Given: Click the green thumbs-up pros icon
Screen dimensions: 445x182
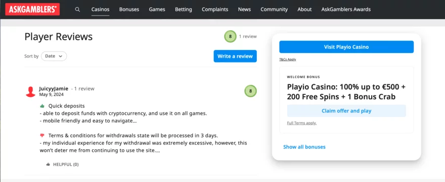Looking at the screenshot, I should [42, 106].
